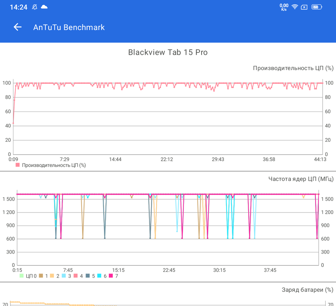
Task: Tap the Blackview Tab 15 Pro heading
Action: click(168, 52)
